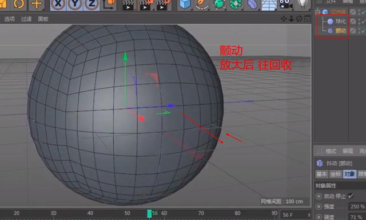Toggle visibility dots of cube object

pyautogui.click(x=359, y=11)
